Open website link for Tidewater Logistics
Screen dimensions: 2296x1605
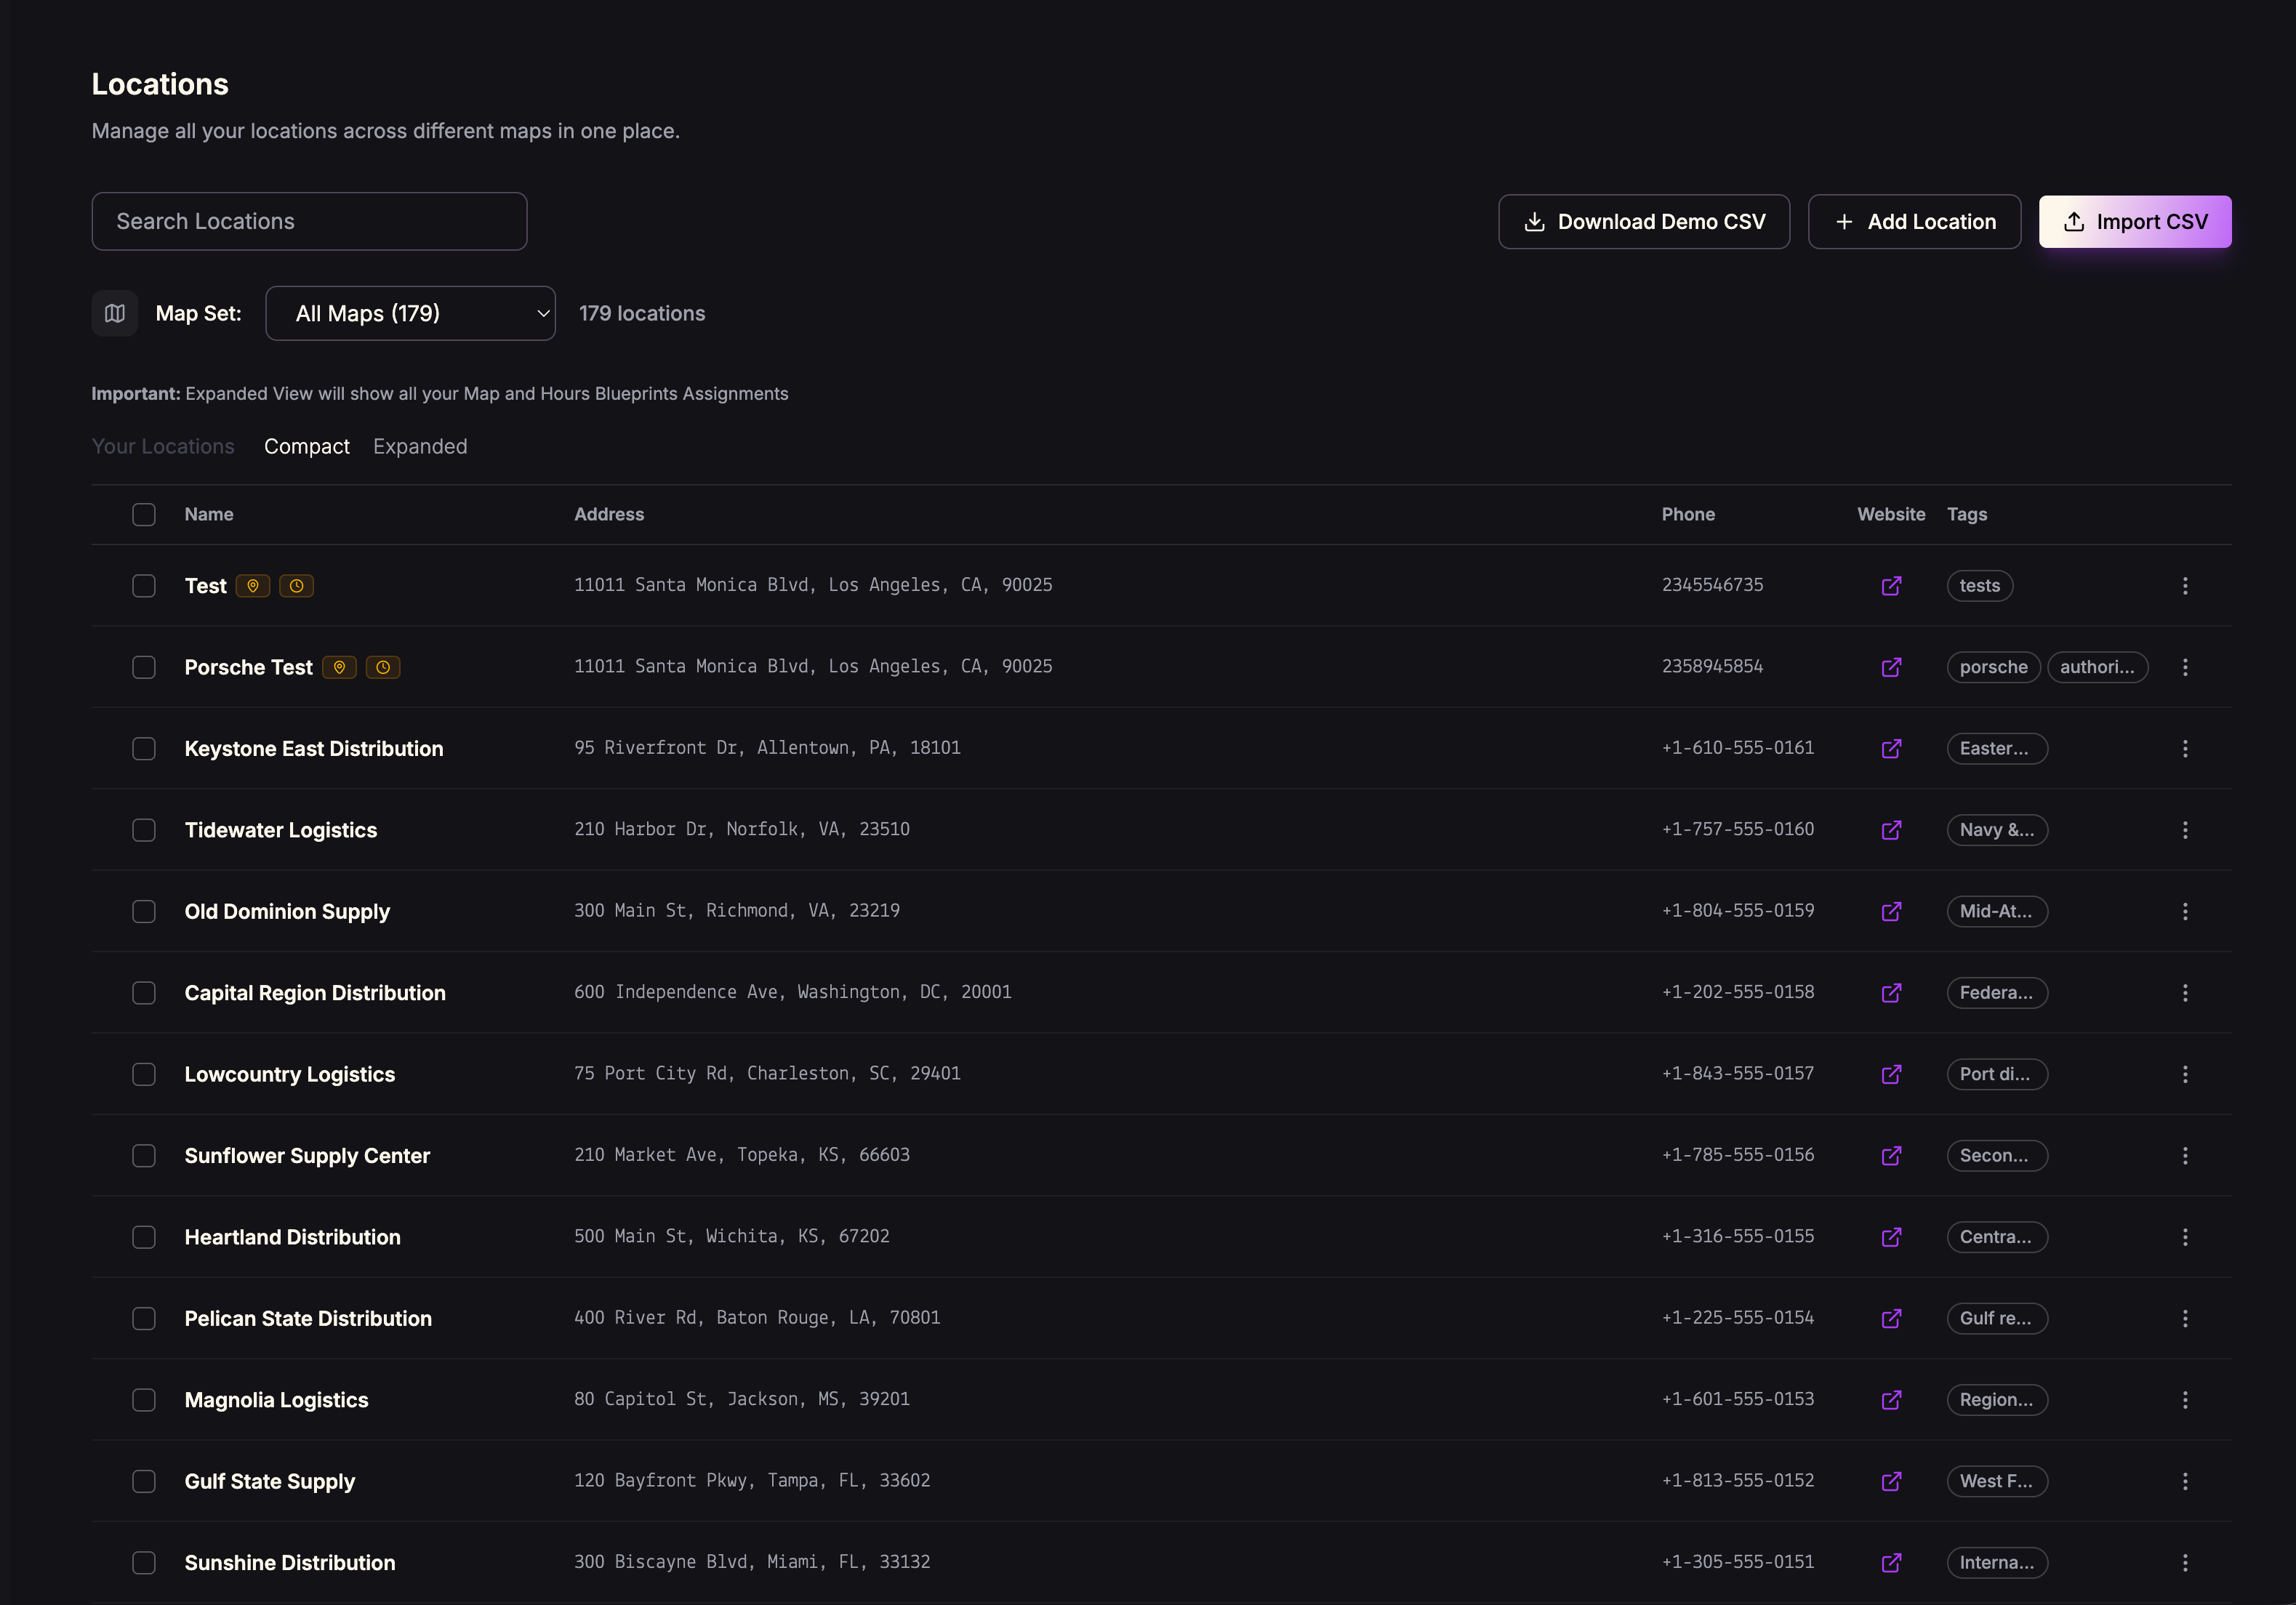1891,830
